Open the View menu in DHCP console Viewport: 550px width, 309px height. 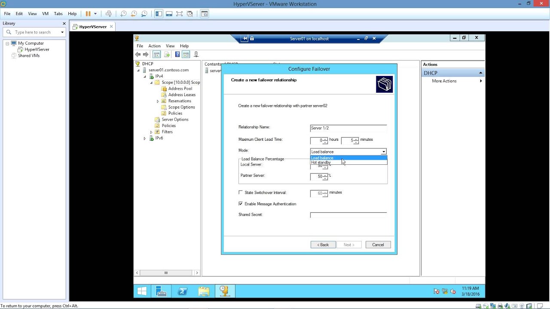tap(170, 46)
